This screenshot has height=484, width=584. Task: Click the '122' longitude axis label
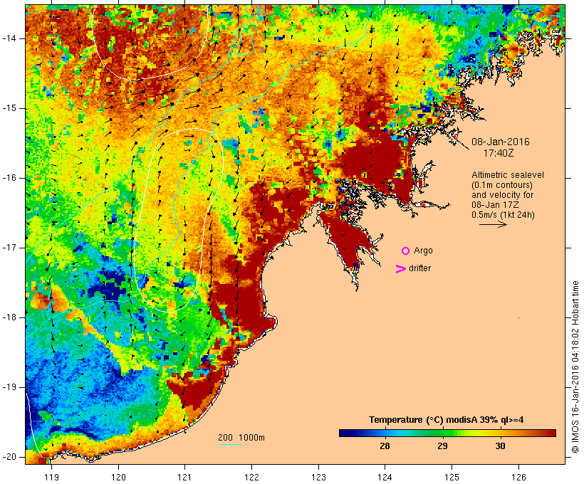click(251, 478)
